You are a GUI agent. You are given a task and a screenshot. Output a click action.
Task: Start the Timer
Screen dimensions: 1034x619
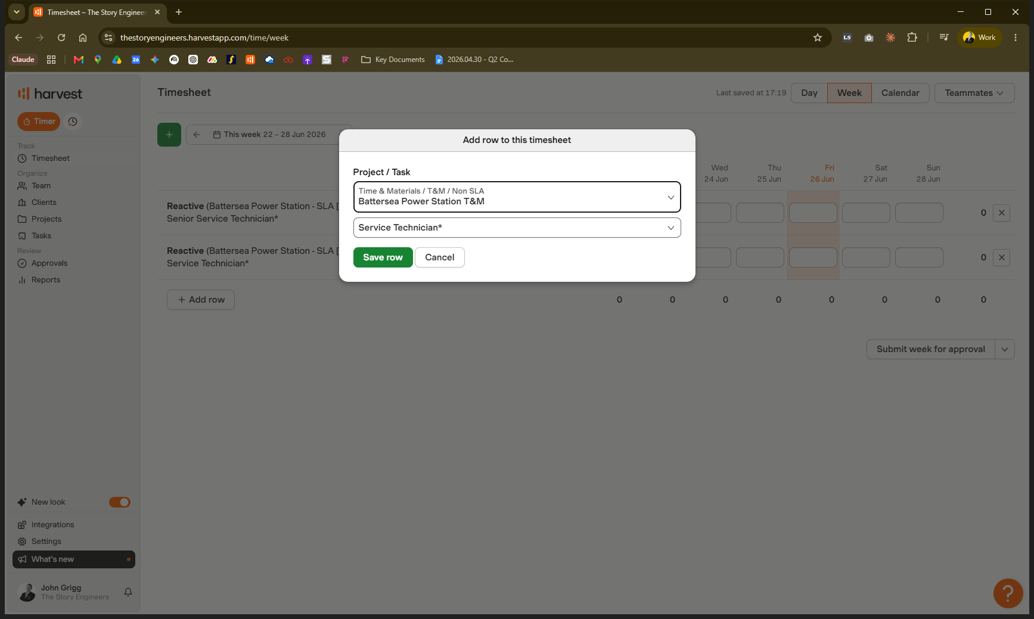[39, 122]
